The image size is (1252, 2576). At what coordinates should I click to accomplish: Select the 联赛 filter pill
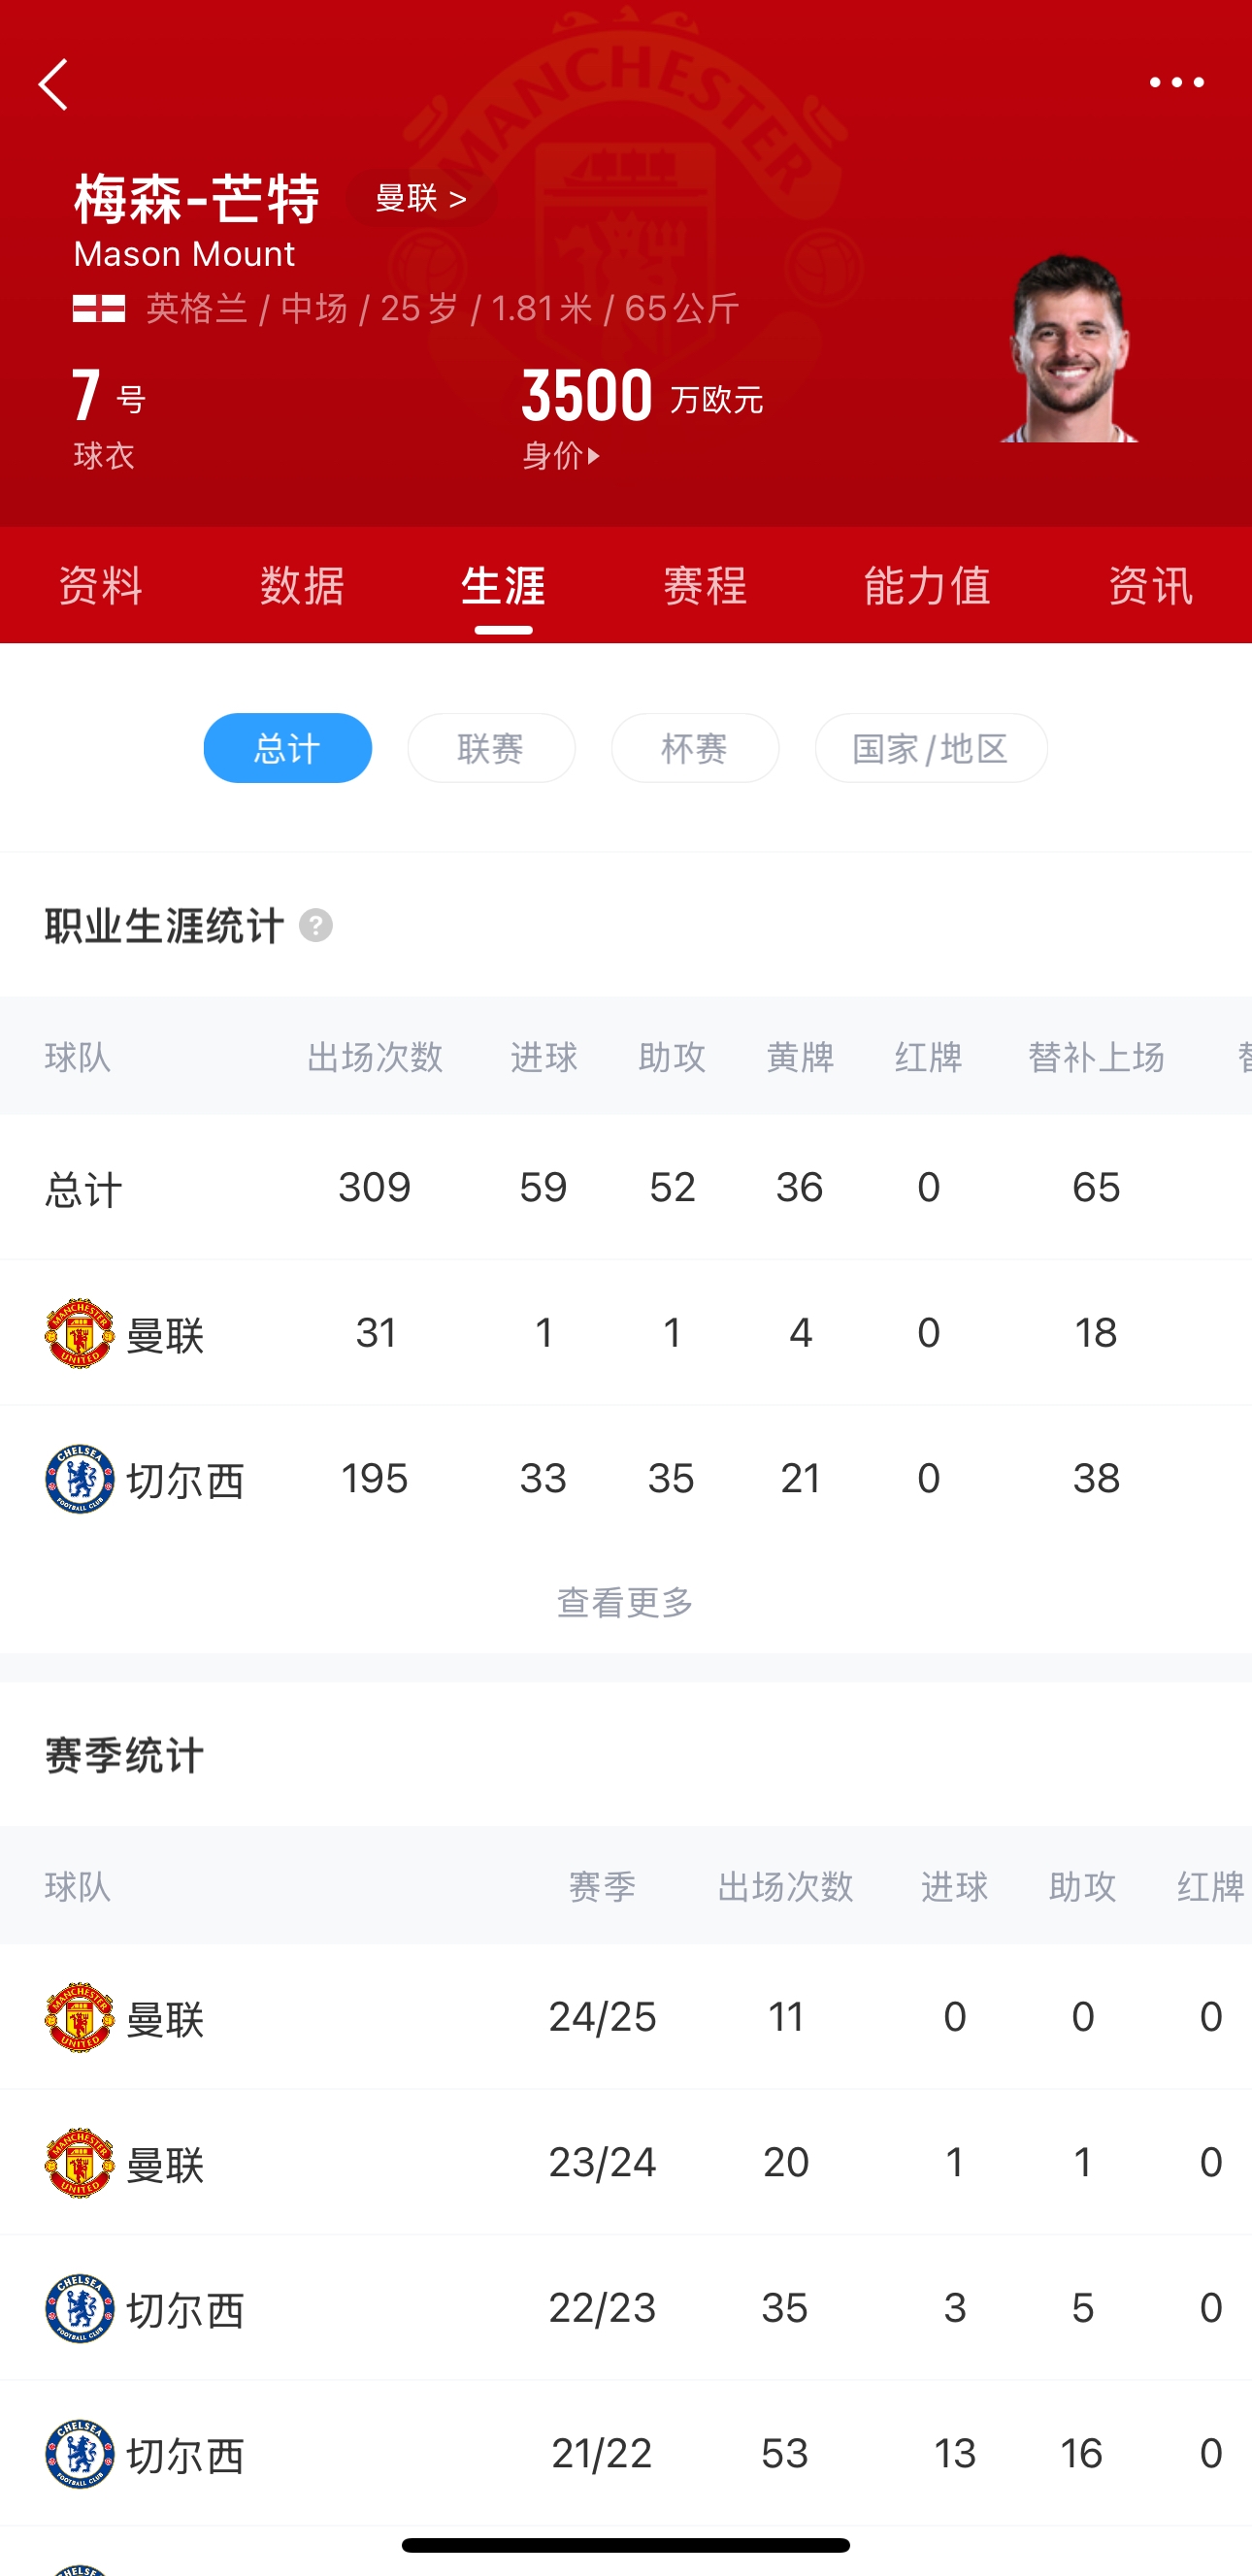tap(491, 748)
